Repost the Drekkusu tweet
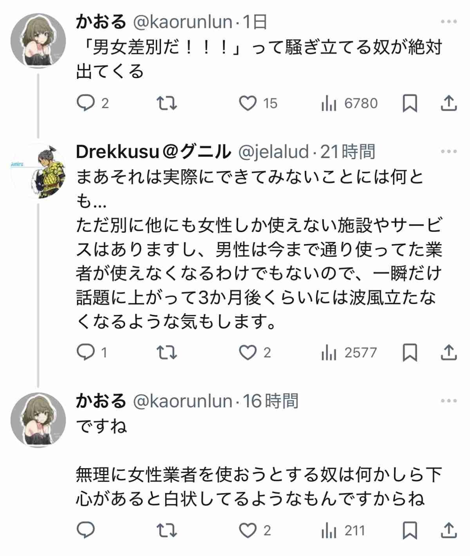This screenshot has width=470, height=556. [x=167, y=352]
